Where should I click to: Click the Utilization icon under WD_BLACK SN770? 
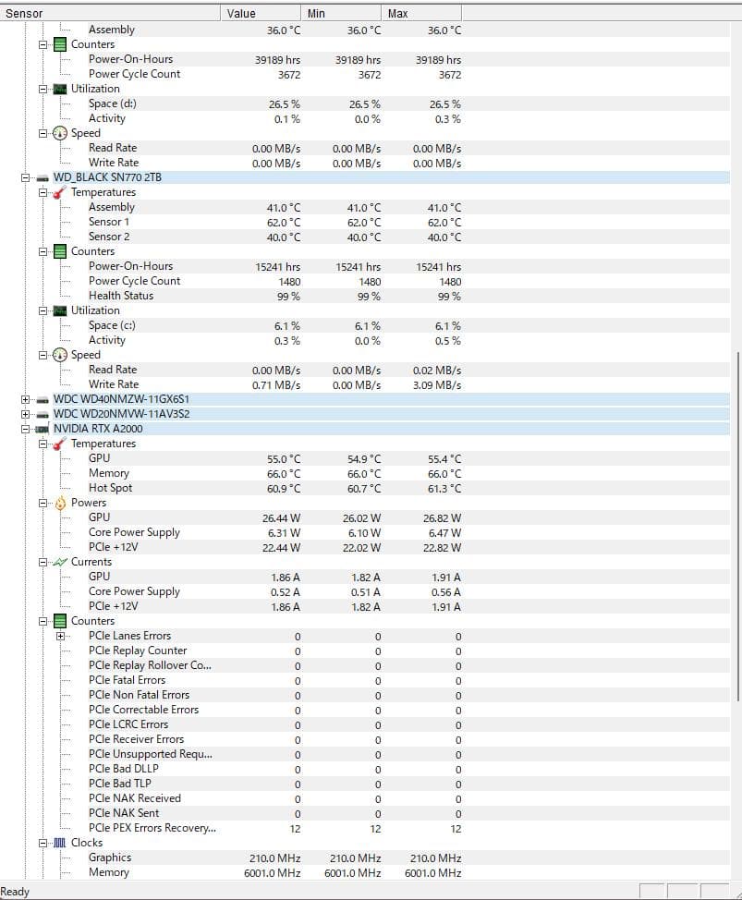pyautogui.click(x=59, y=310)
